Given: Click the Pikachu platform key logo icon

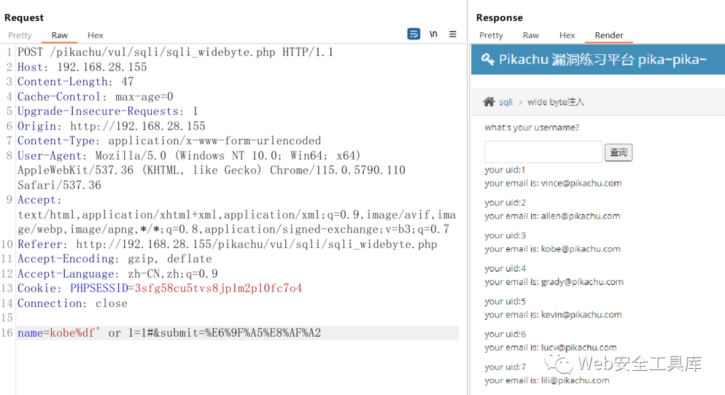Looking at the screenshot, I should pyautogui.click(x=487, y=59).
